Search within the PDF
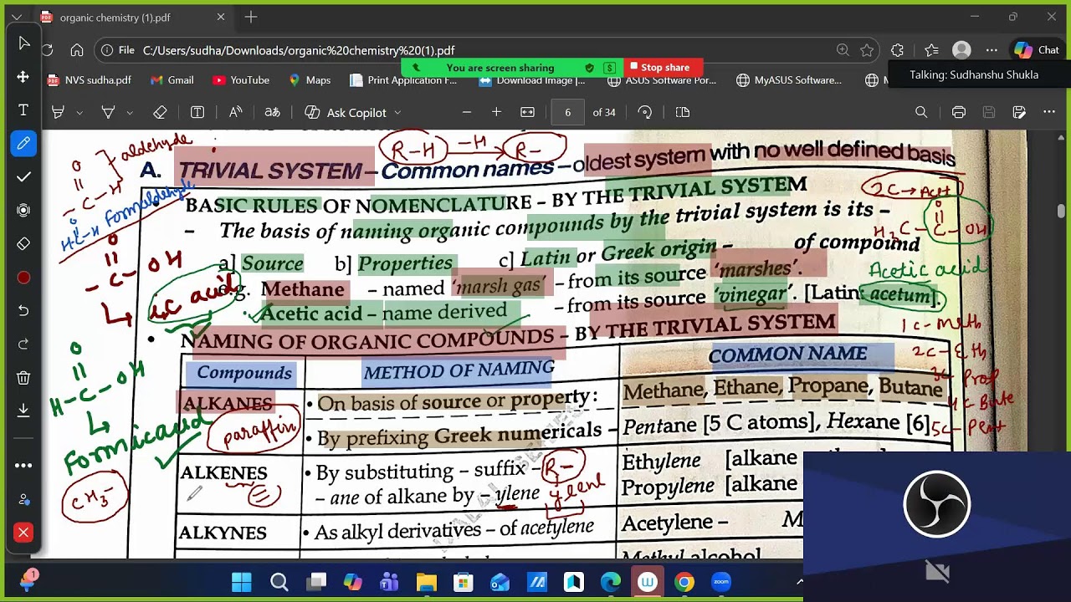The image size is (1071, 602). pyautogui.click(x=921, y=112)
